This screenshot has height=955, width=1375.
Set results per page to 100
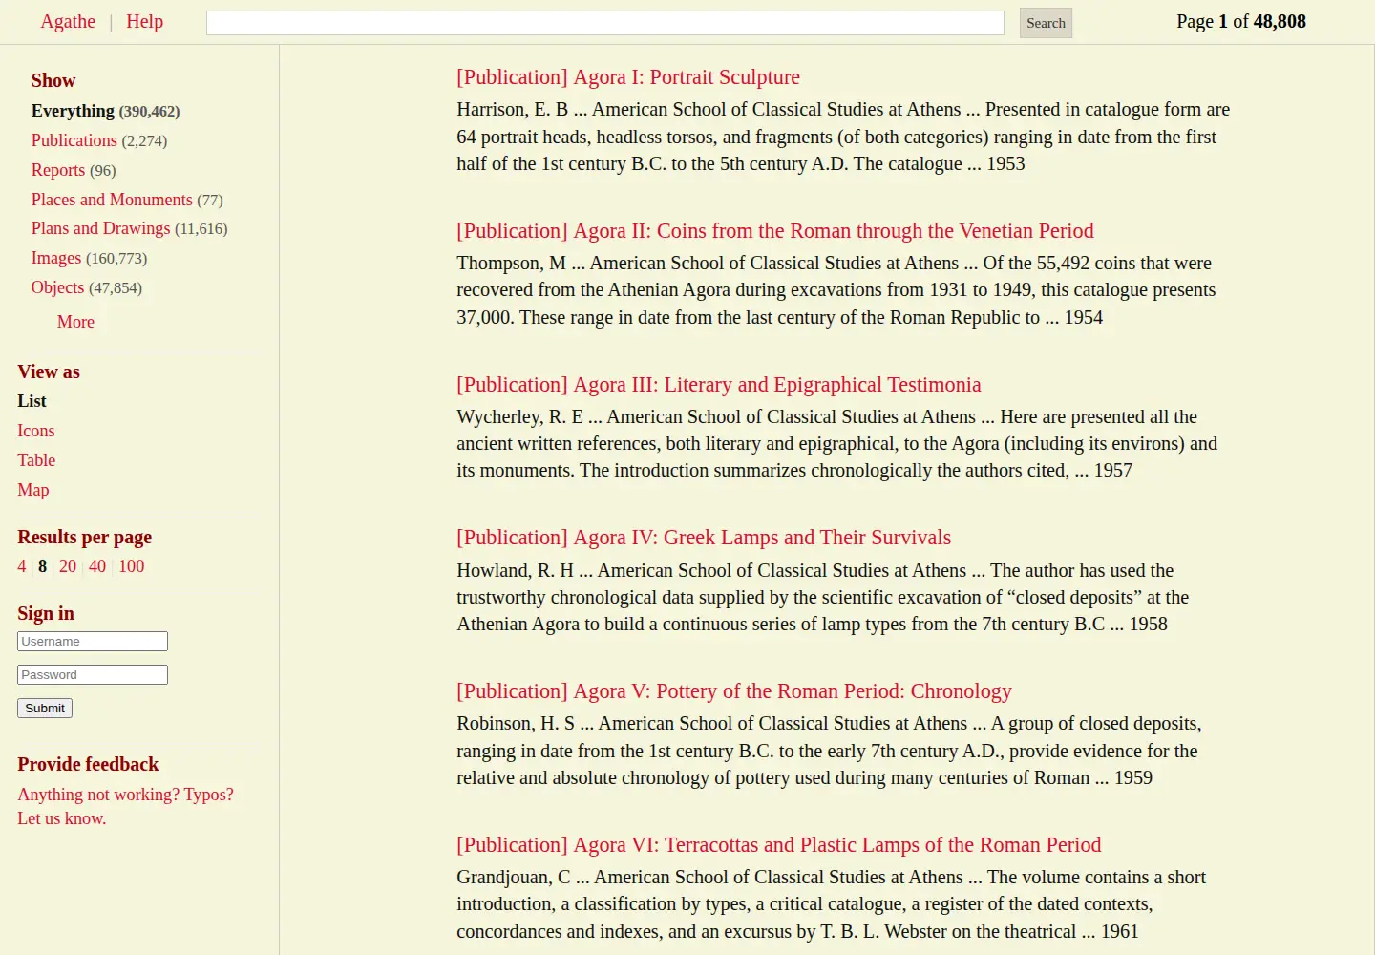132,566
